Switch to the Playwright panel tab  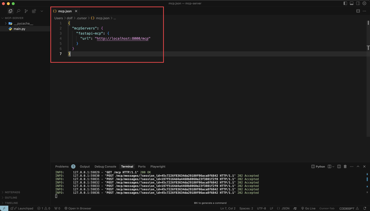tap(158, 166)
